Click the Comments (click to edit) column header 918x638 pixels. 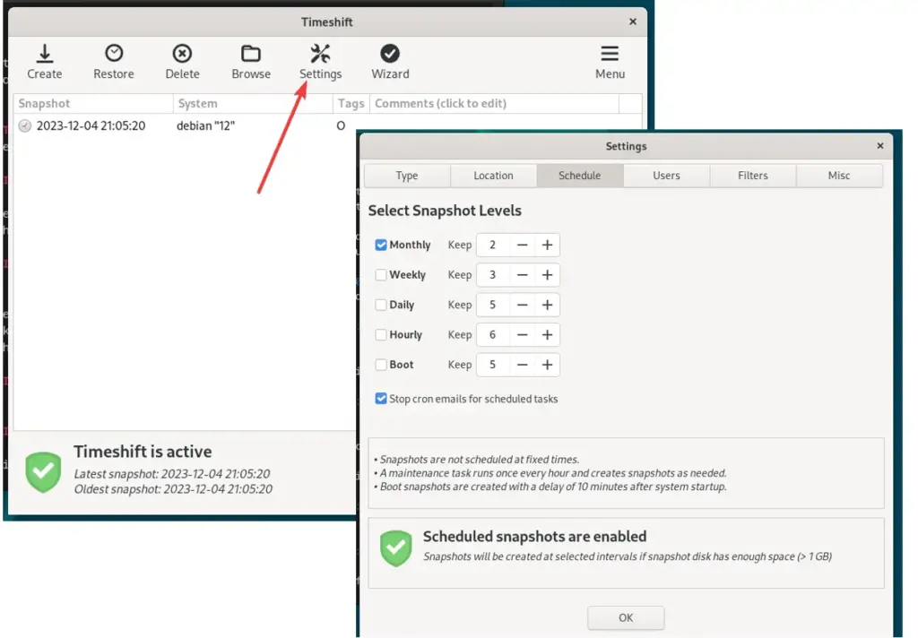point(495,104)
